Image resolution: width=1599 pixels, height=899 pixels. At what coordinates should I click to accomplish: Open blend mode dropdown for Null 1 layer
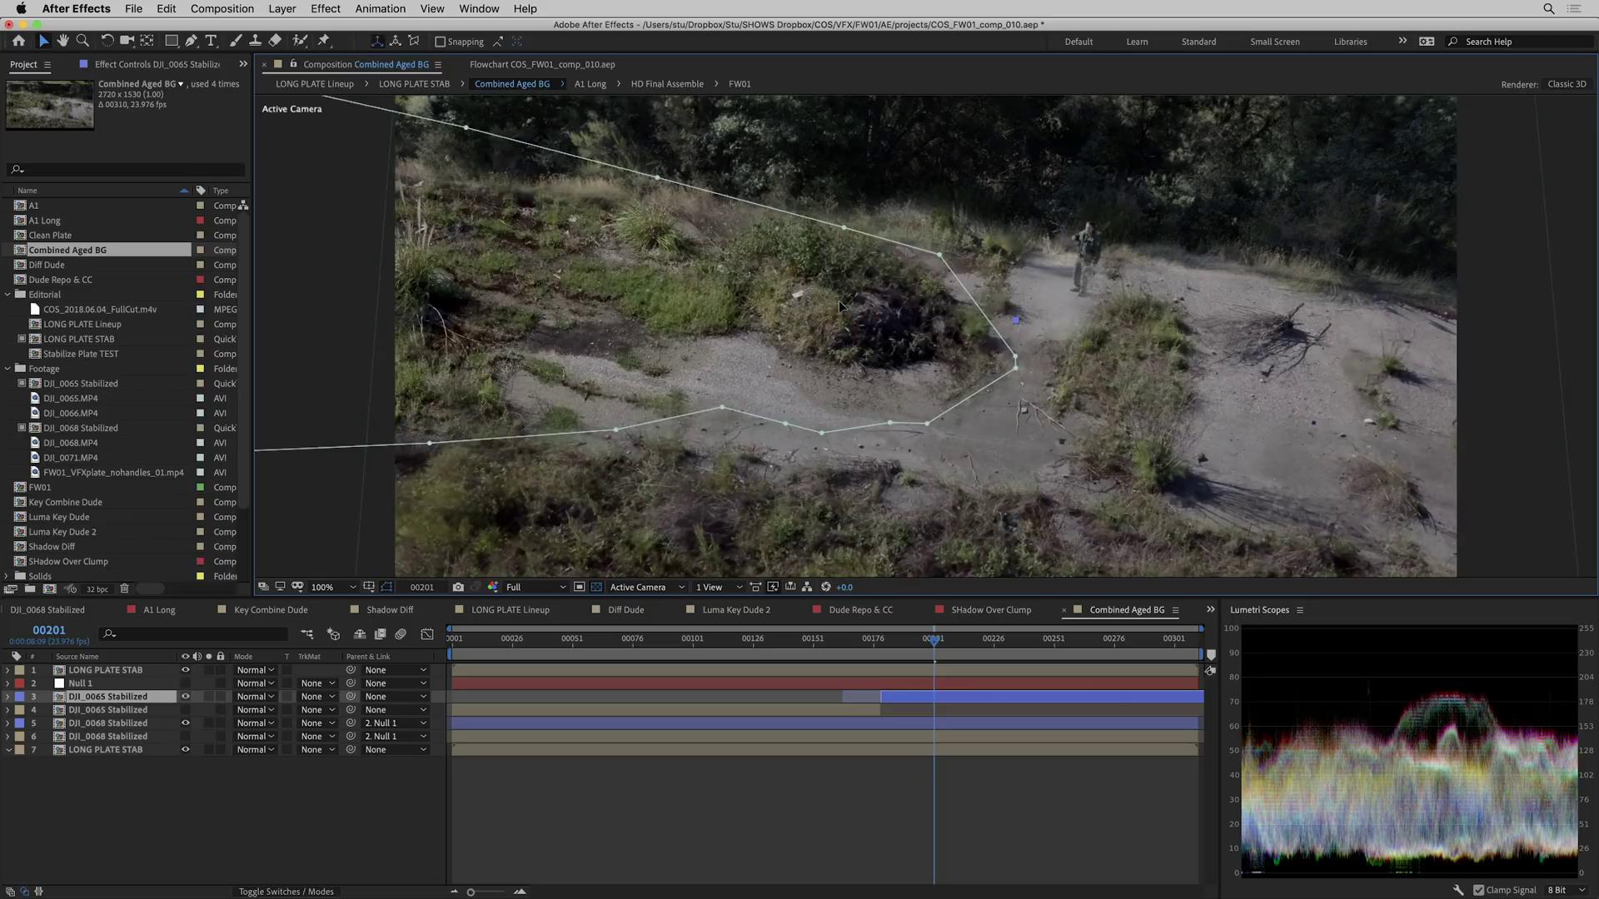click(255, 683)
